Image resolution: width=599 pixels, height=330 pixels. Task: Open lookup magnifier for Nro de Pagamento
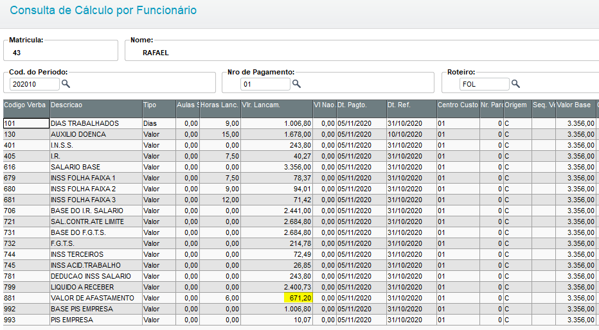296,84
